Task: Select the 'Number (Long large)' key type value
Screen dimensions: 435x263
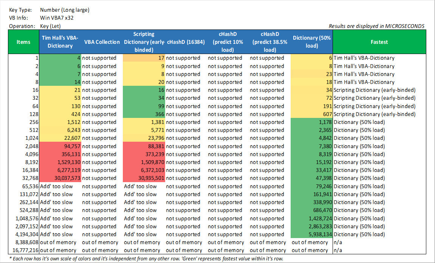Action: pyautogui.click(x=65, y=10)
